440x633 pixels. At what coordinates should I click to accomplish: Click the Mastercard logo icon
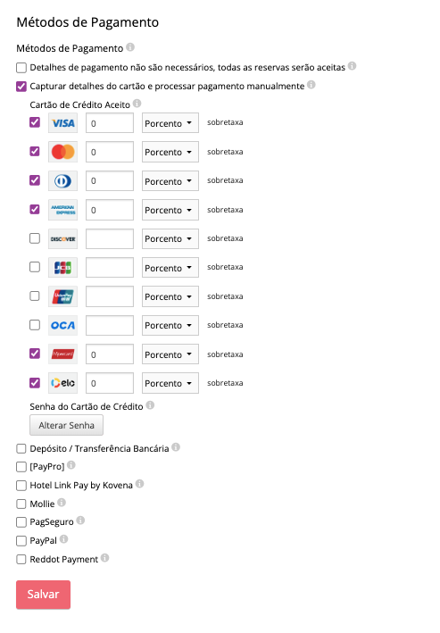[62, 152]
